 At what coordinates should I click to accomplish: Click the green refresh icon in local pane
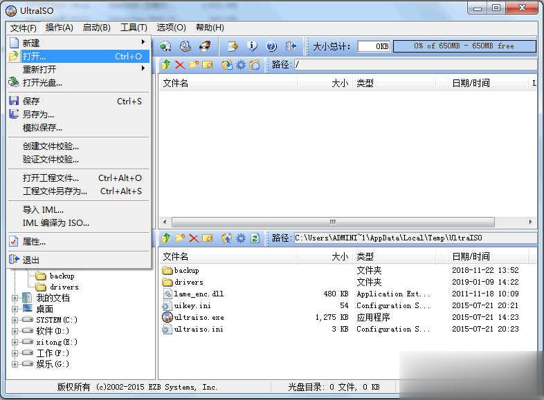255,238
